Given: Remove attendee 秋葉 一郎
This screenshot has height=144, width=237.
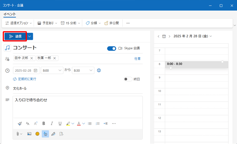Looking at the screenshot, I should tap(55, 58).
